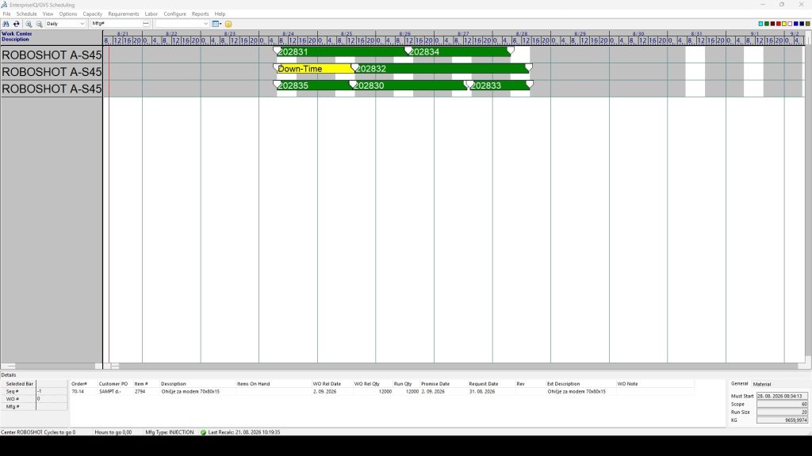Select the navy color legend swatch
This screenshot has height=456, width=812.
[802, 24]
